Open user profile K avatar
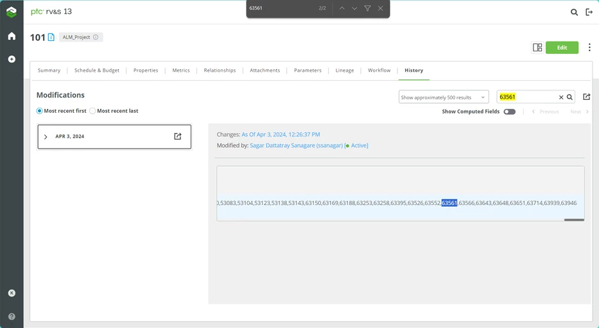Screen dimensions: 599x328 [12, 293]
